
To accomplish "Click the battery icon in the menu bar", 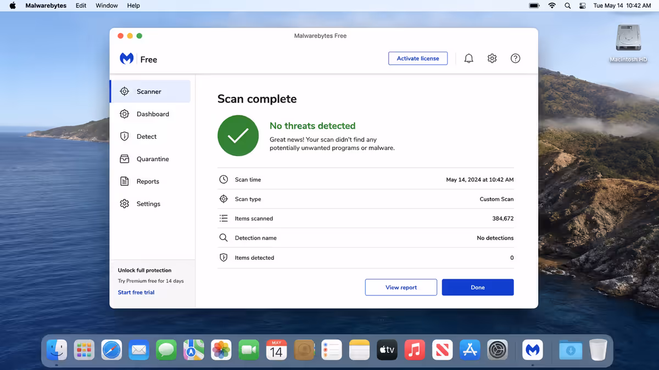I will tap(534, 5).
